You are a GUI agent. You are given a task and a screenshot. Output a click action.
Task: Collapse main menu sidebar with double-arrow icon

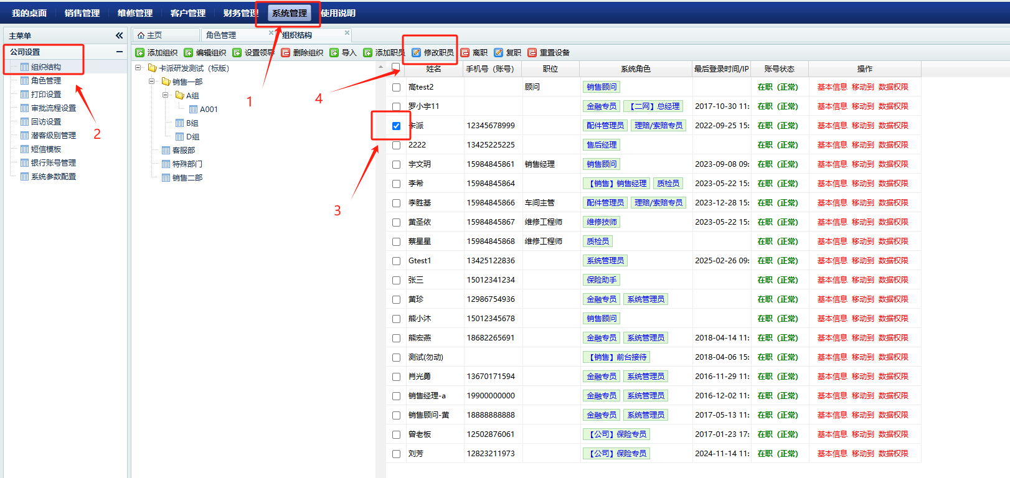(x=119, y=36)
